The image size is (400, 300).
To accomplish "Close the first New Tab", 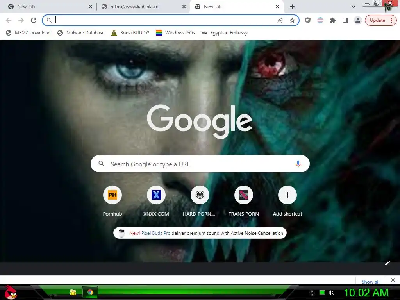I will pos(91,7).
